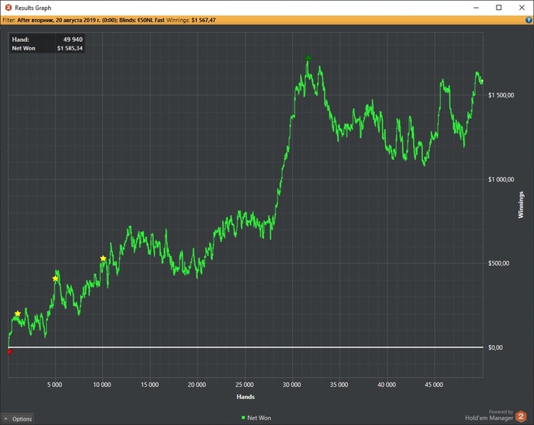Click the yellow star marker nearest the 10 000 hands label
The width and height of the screenshot is (534, 425).
coord(103,258)
